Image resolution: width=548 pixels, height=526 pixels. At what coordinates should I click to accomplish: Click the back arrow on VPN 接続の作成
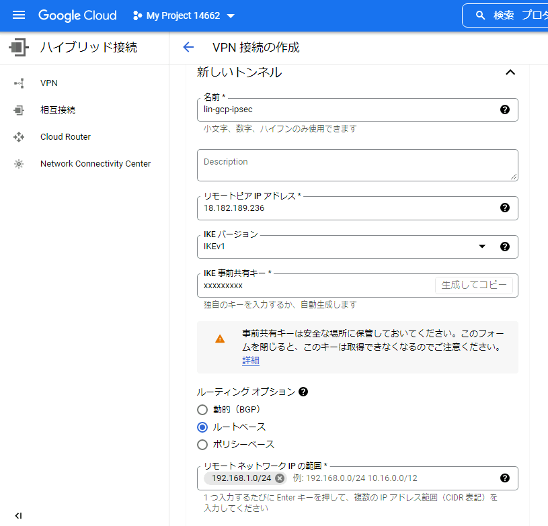188,48
